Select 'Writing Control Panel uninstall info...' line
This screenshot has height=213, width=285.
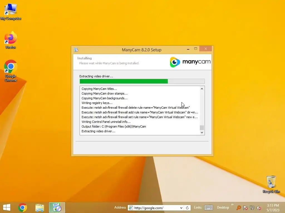(x=106, y=122)
